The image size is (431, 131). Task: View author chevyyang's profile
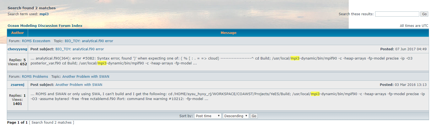click(17, 49)
